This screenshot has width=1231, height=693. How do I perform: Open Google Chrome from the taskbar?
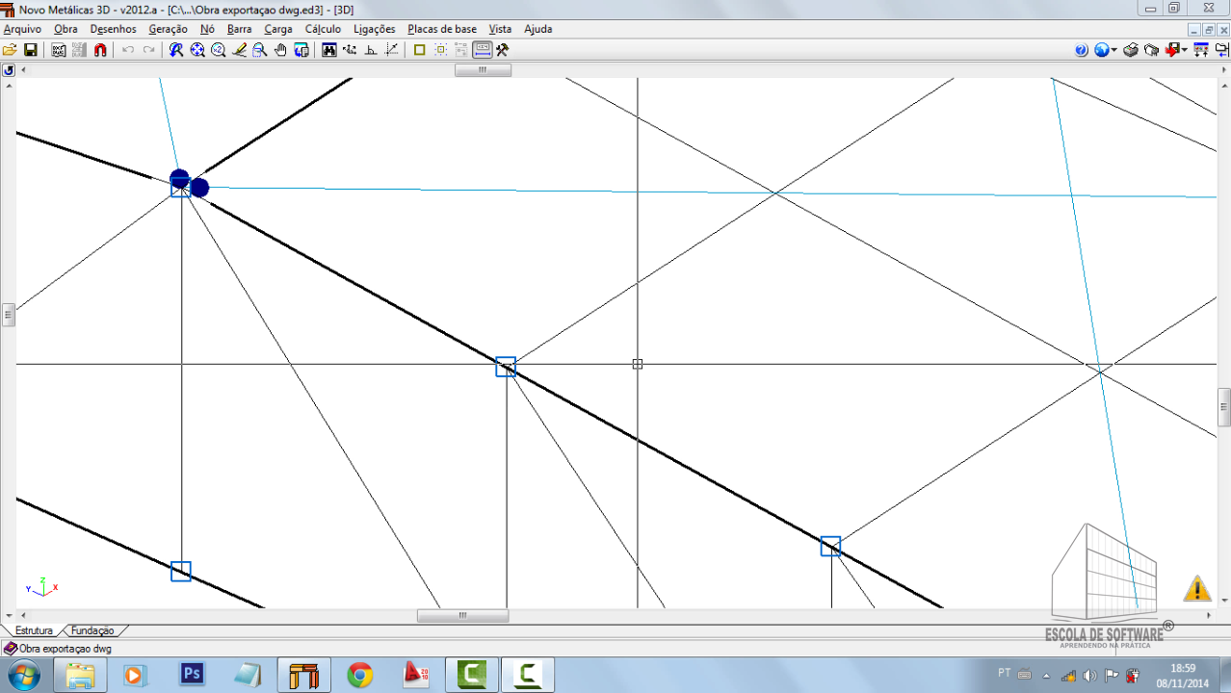(360, 675)
